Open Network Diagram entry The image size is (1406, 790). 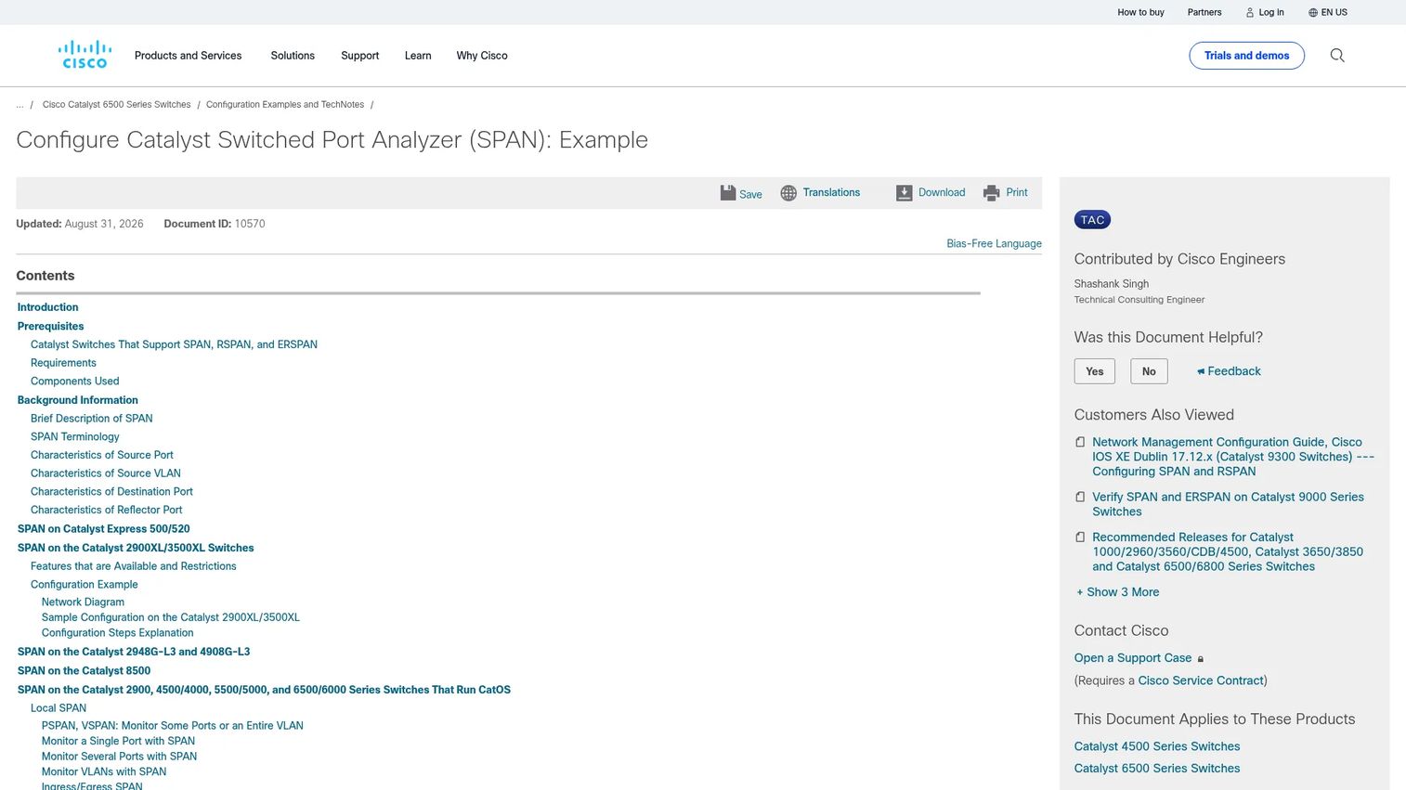tap(83, 602)
